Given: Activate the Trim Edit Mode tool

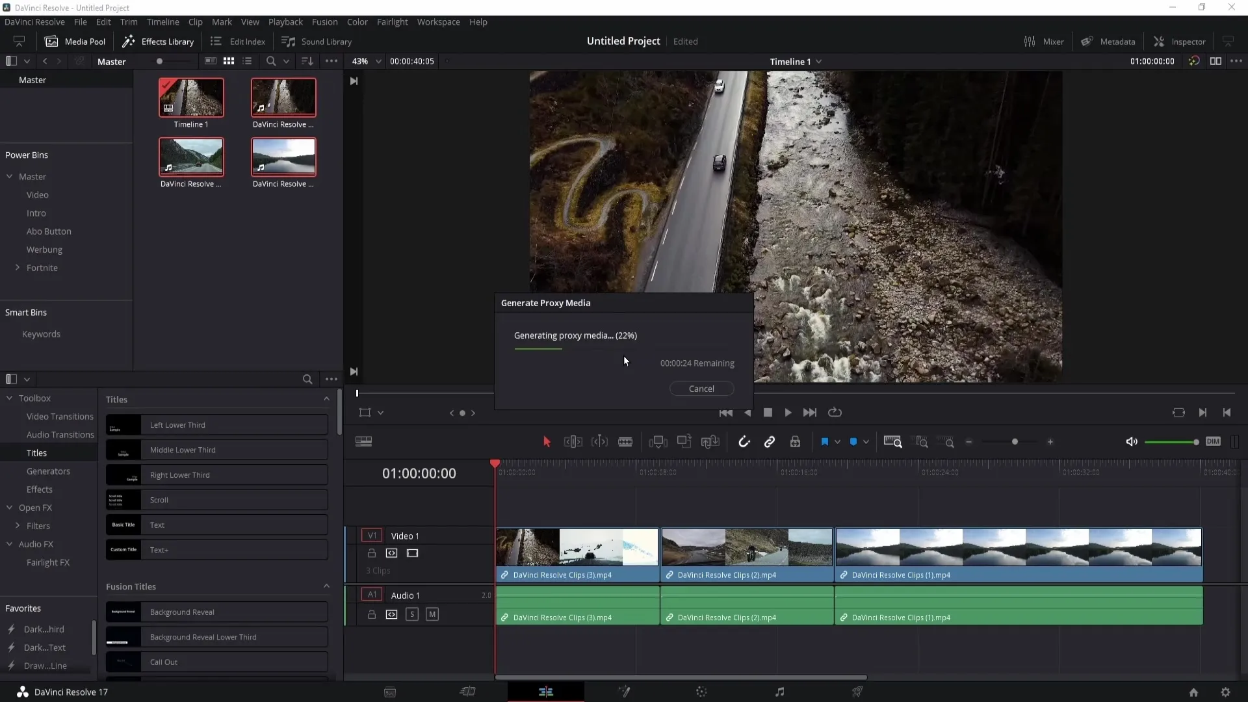Looking at the screenshot, I should 573,442.
